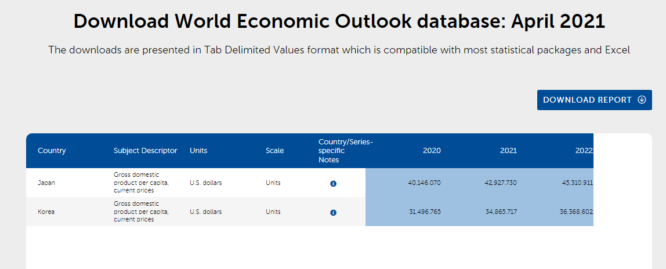Image resolution: width=666 pixels, height=269 pixels.
Task: Click the Korea row notes info icon
Action: click(x=333, y=212)
